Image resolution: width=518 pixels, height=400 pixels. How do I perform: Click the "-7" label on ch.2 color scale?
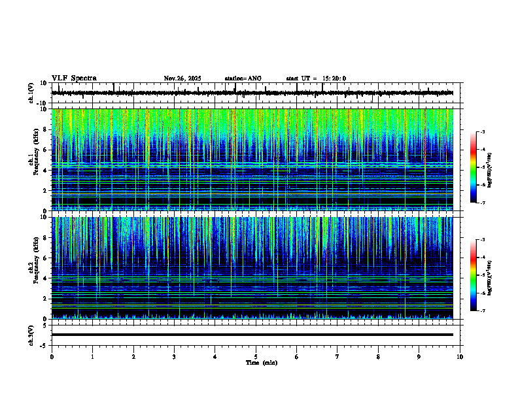click(x=483, y=311)
